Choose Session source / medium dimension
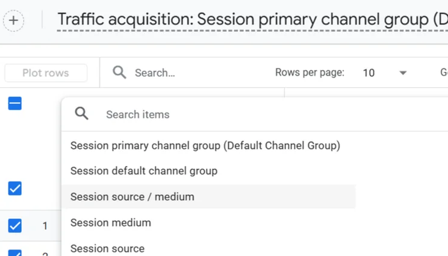 tap(132, 197)
